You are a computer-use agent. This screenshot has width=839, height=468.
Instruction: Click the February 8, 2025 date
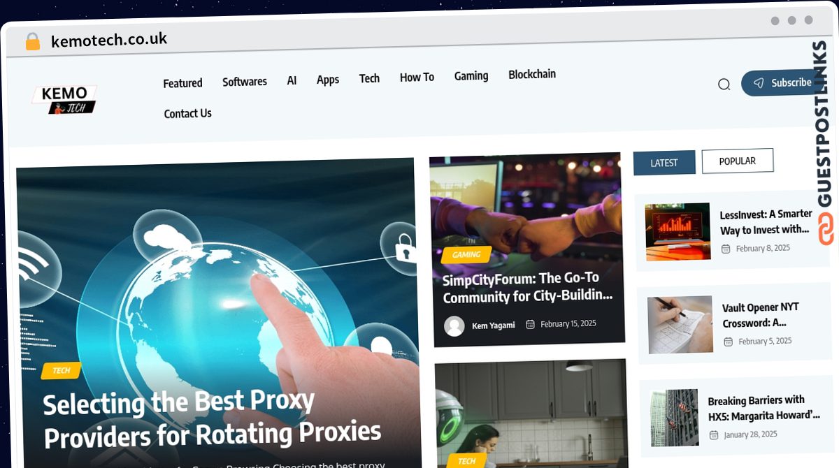(763, 248)
